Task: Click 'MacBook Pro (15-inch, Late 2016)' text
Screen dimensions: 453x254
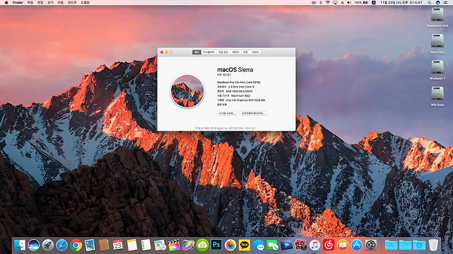Action: (x=238, y=82)
